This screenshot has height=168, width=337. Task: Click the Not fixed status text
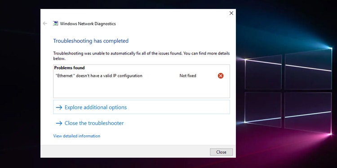(x=188, y=76)
